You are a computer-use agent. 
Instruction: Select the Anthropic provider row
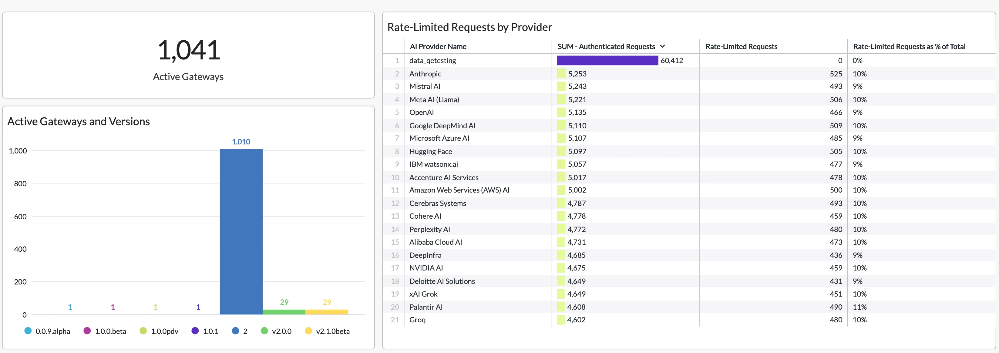425,74
